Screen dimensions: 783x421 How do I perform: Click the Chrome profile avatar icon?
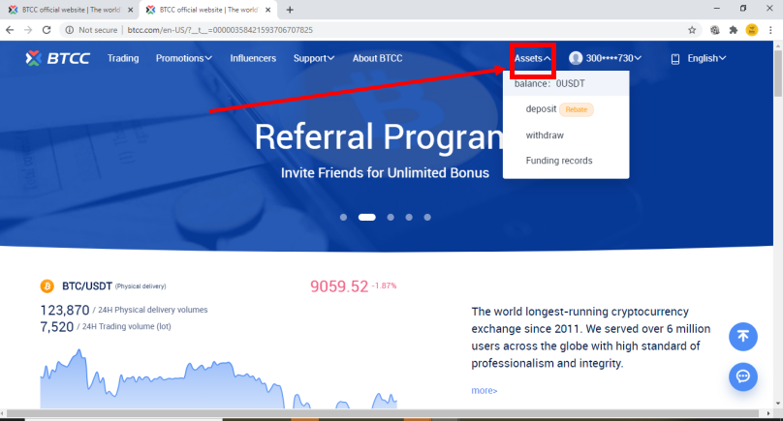[752, 30]
